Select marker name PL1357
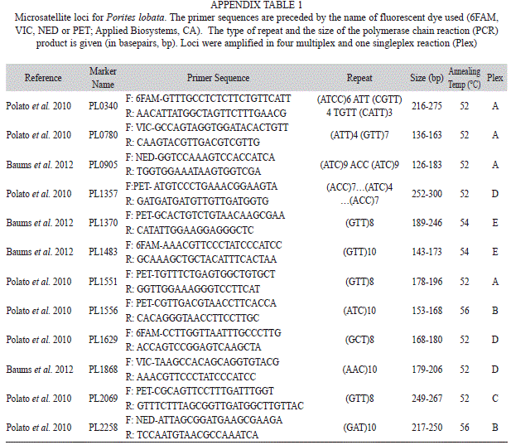This screenshot has height=445, width=511. (103, 194)
